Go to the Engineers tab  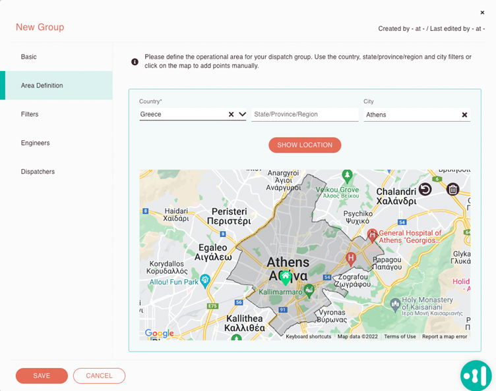35,143
